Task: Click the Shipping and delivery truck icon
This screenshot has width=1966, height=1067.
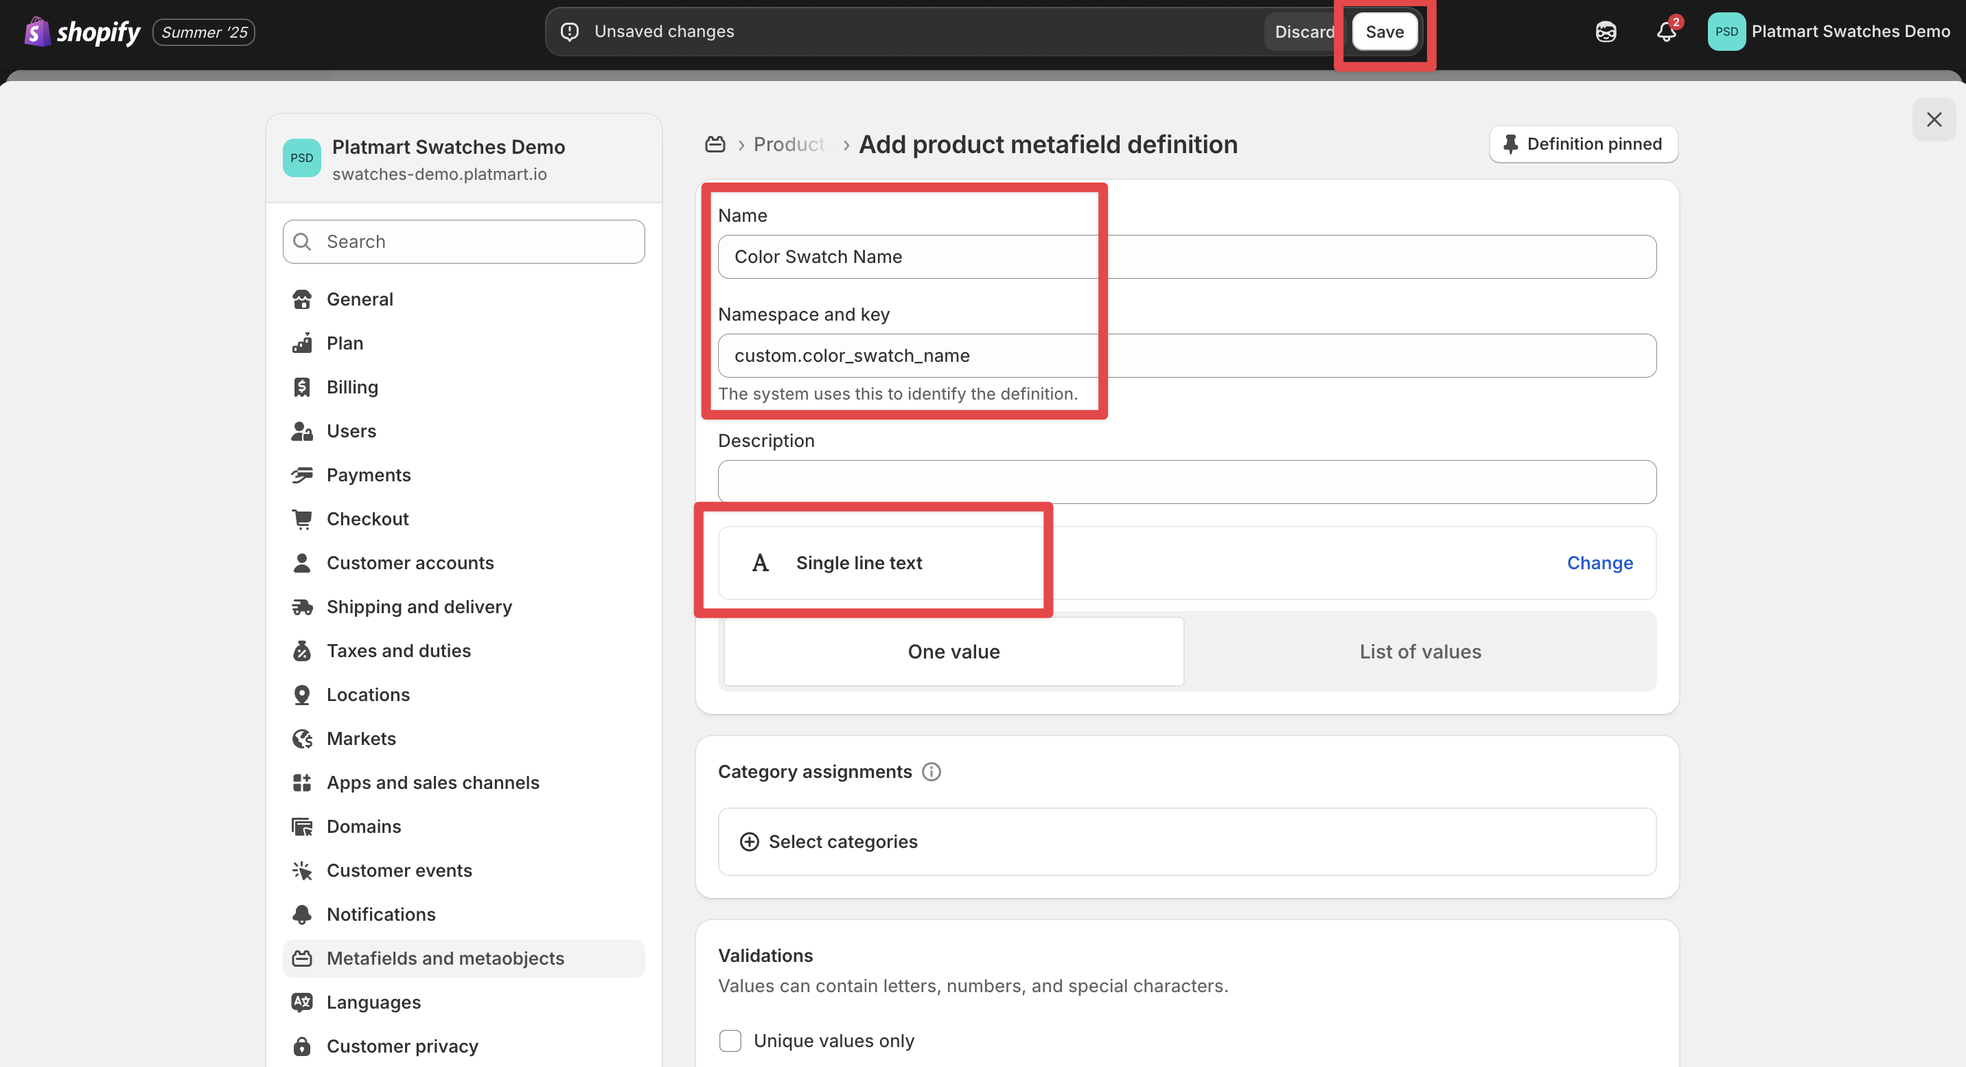Action: pos(302,607)
